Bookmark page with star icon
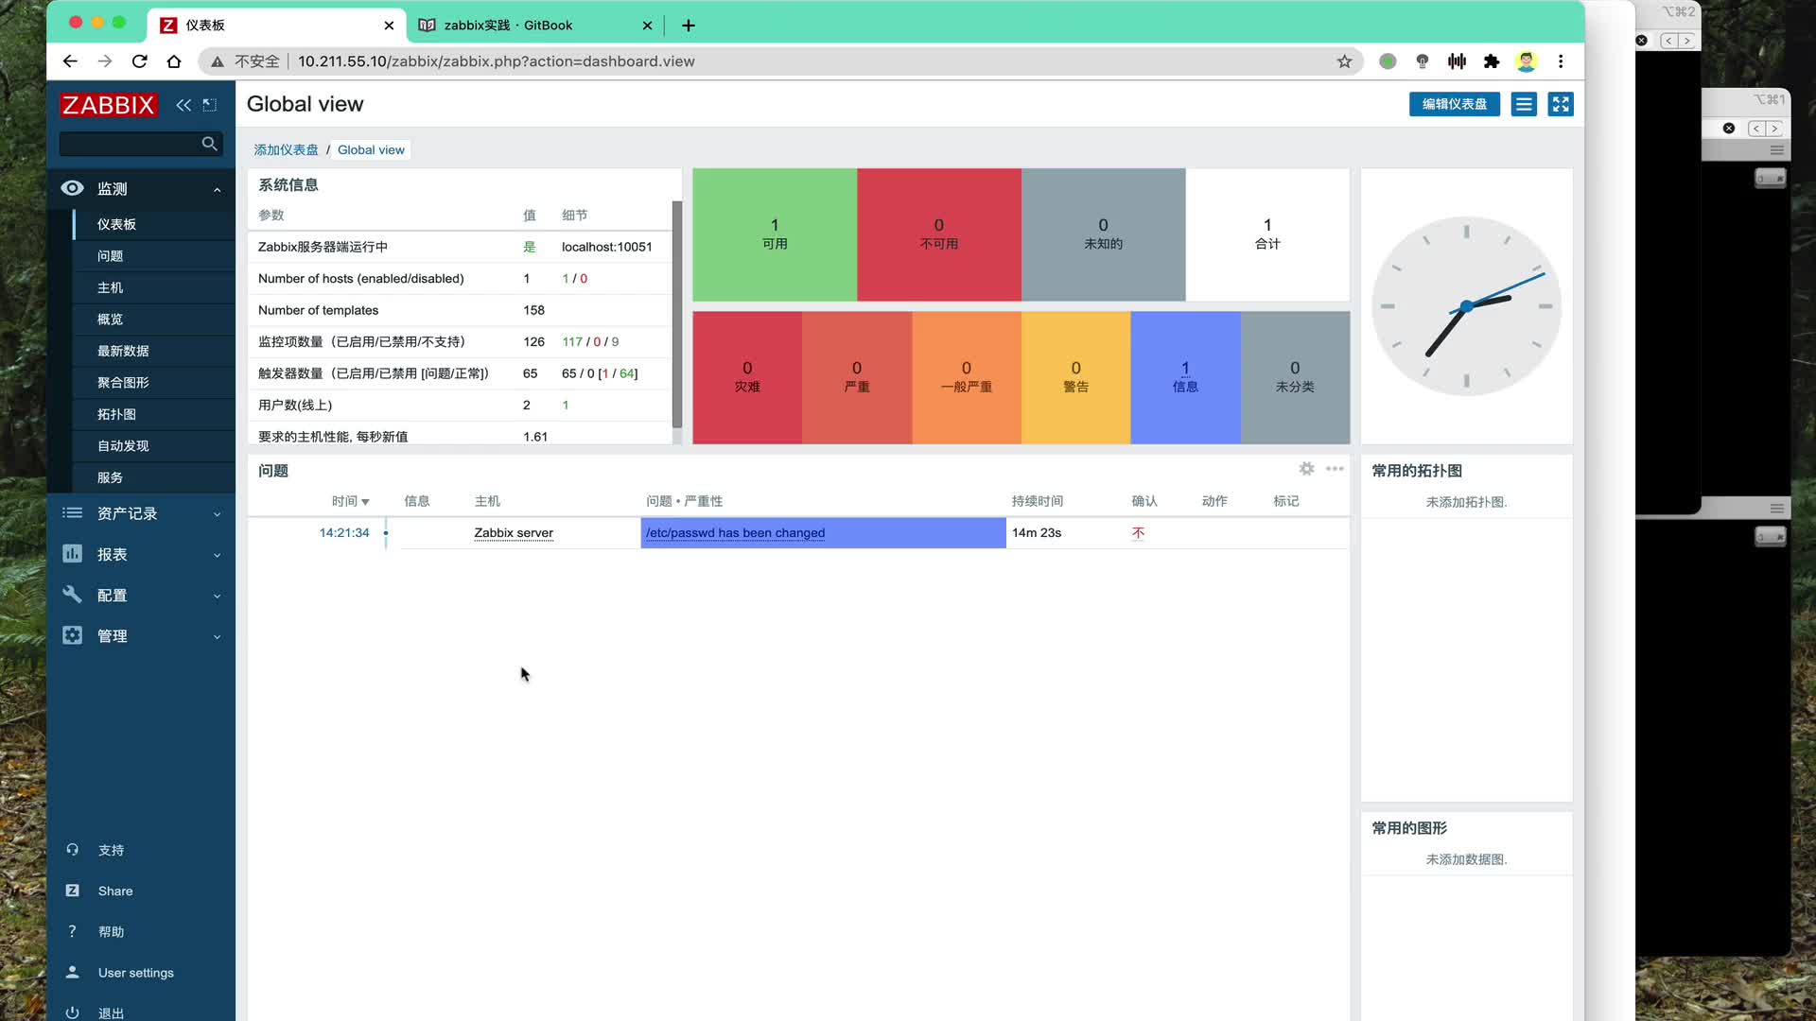This screenshot has width=1816, height=1021. coord(1344,61)
